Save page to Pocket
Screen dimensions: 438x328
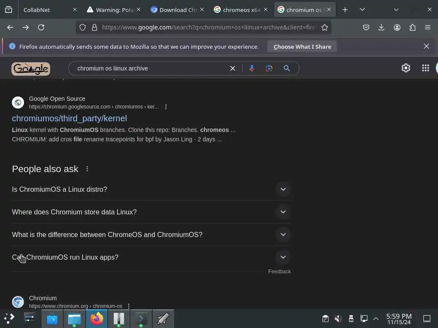(x=366, y=27)
